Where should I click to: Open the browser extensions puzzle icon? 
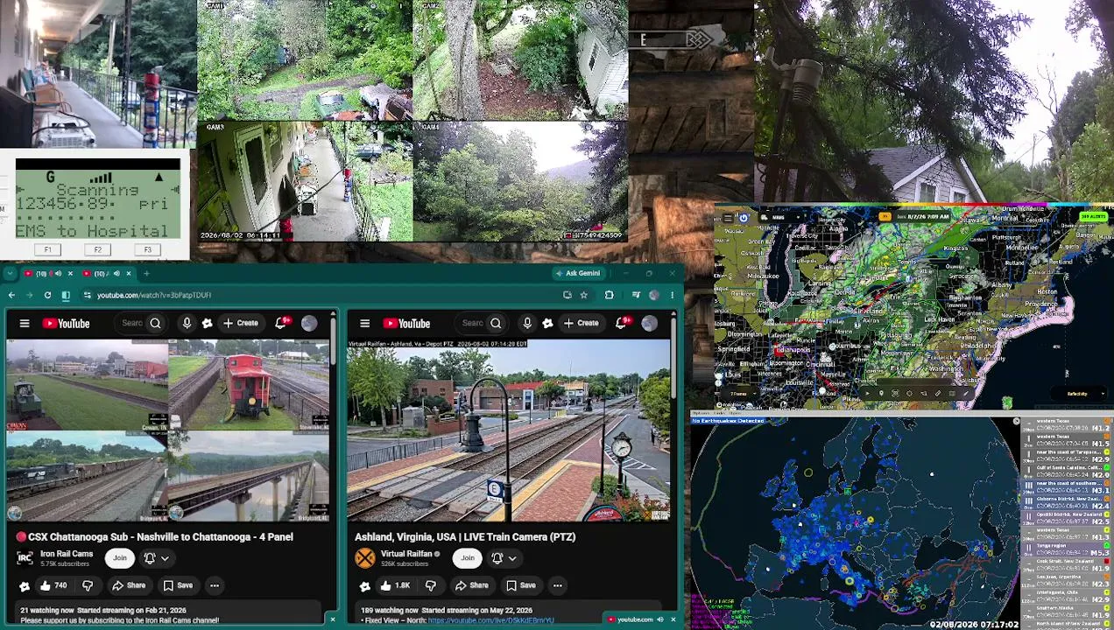(x=609, y=295)
